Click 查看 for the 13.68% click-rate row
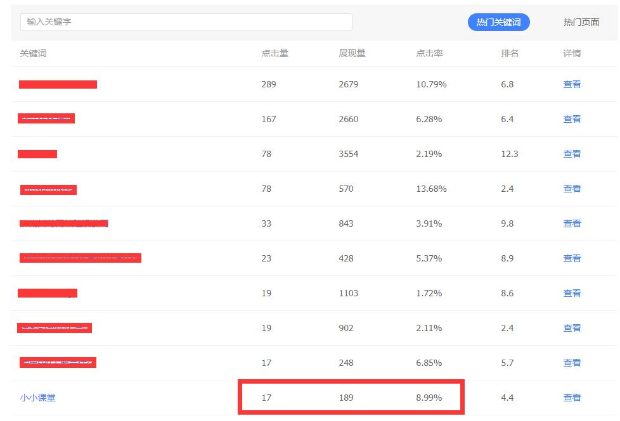 [x=571, y=188]
